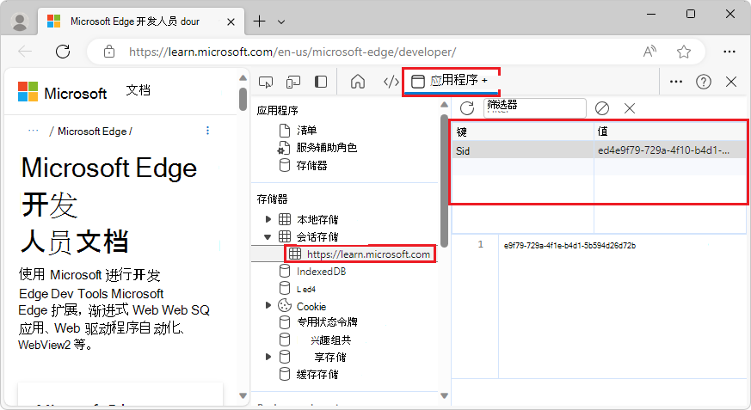Image resolution: width=751 pixels, height=410 pixels.
Task: Close the Microsoft Edge developer docs tab
Action: tap(231, 22)
